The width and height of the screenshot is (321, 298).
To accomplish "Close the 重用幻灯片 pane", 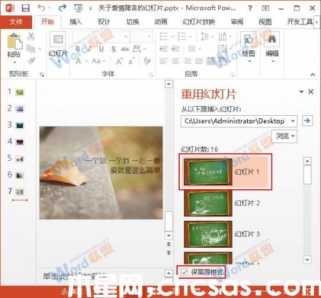I will click(x=311, y=92).
